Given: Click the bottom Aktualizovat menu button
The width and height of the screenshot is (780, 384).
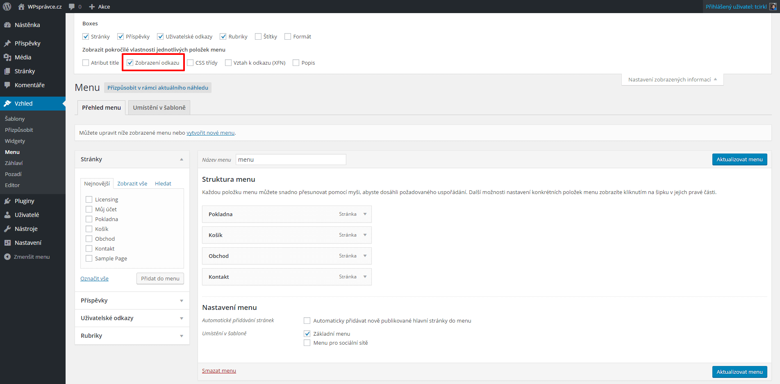Looking at the screenshot, I should (x=739, y=372).
